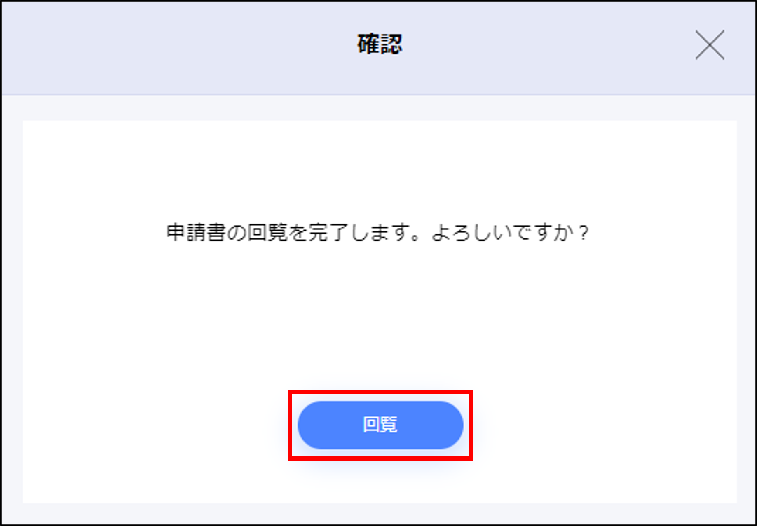Click the blank white area above the message
Image resolution: width=757 pixels, height=526 pixels.
pos(380,171)
